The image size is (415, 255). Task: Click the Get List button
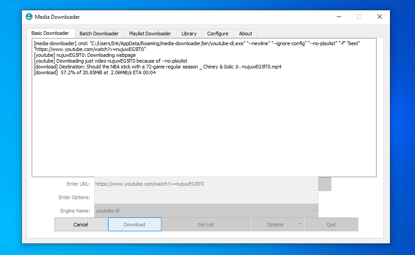(206, 225)
